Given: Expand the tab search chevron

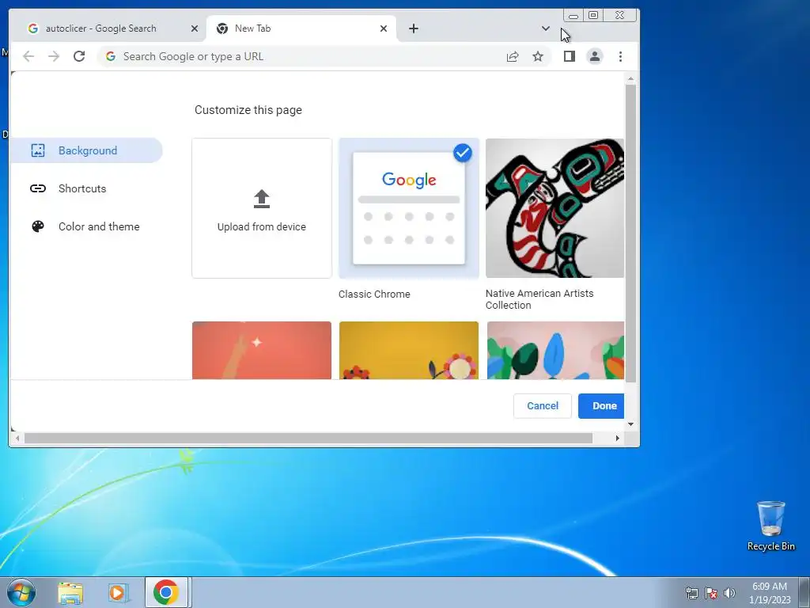Looking at the screenshot, I should pyautogui.click(x=546, y=28).
